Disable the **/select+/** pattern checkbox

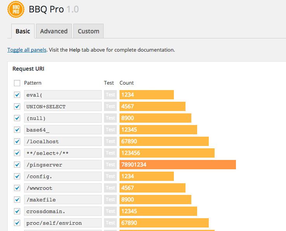pyautogui.click(x=17, y=153)
